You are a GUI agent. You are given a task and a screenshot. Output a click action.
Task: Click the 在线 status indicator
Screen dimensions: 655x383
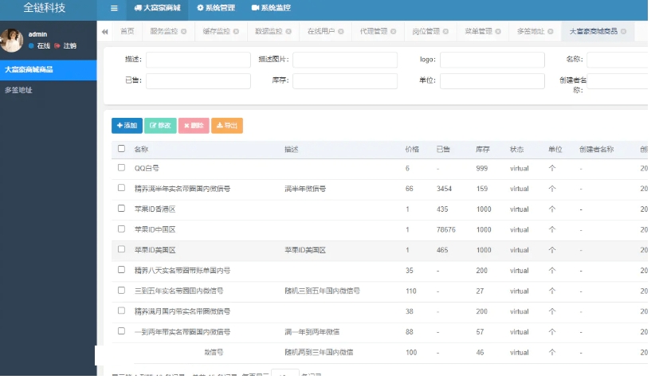[x=39, y=46]
